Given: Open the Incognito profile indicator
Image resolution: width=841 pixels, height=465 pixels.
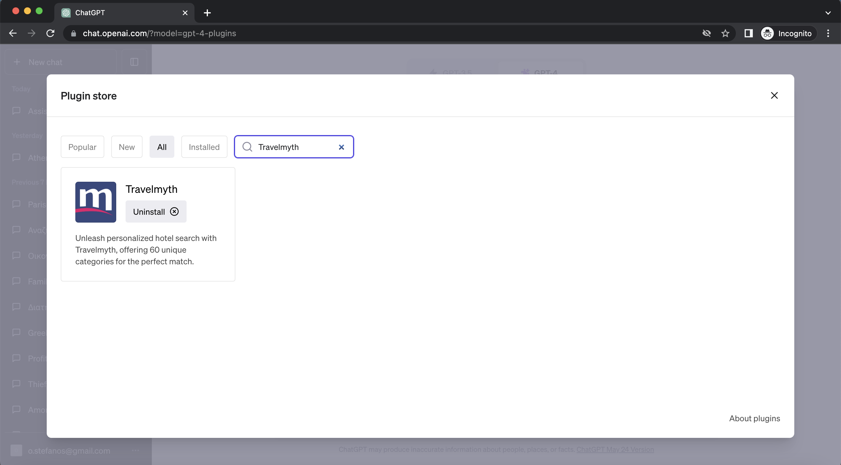Looking at the screenshot, I should pos(787,33).
